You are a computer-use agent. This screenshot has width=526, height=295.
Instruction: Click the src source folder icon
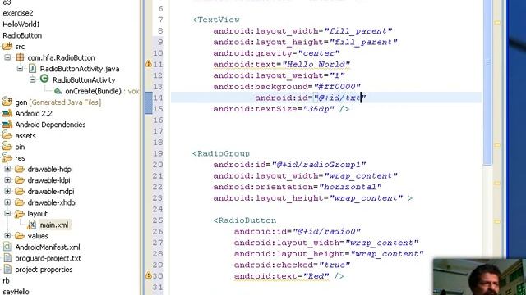7,46
